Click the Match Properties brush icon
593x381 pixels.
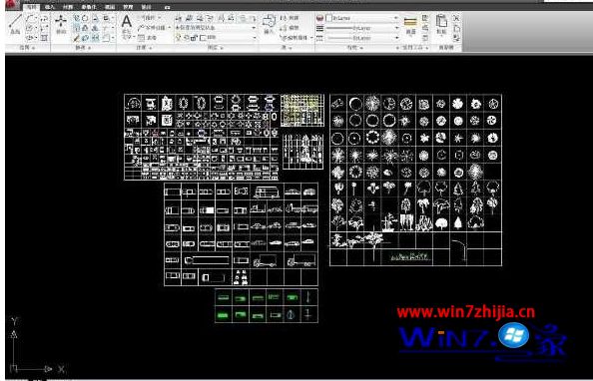coord(456,38)
